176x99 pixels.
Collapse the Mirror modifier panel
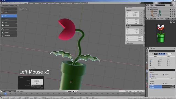150,54
